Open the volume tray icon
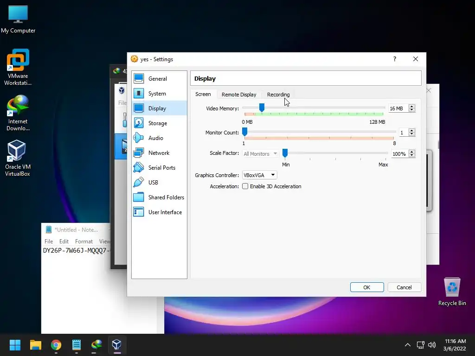The height and width of the screenshot is (356, 475). pyautogui.click(x=432, y=345)
